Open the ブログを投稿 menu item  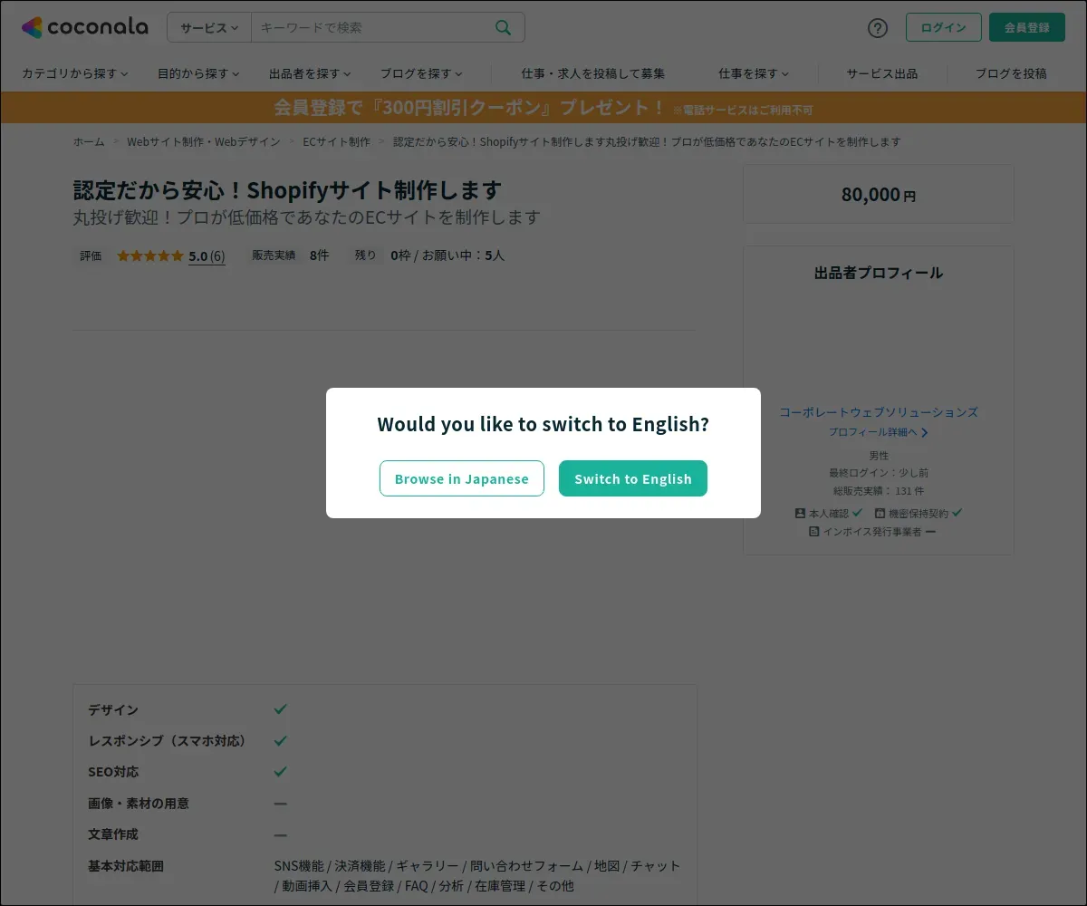pos(1011,73)
